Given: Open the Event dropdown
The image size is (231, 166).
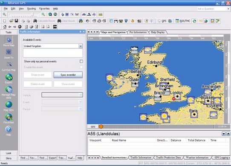Looking at the screenshot, I should click(x=81, y=102).
